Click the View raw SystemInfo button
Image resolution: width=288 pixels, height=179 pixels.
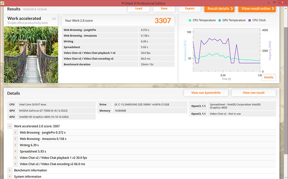click(x=206, y=93)
